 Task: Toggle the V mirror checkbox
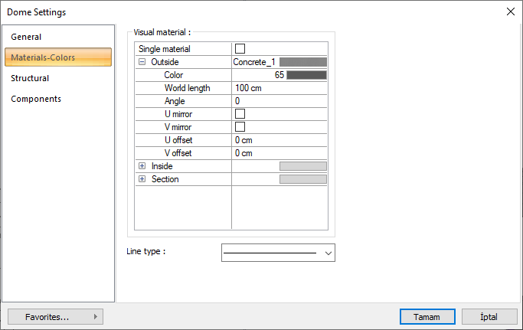click(240, 127)
